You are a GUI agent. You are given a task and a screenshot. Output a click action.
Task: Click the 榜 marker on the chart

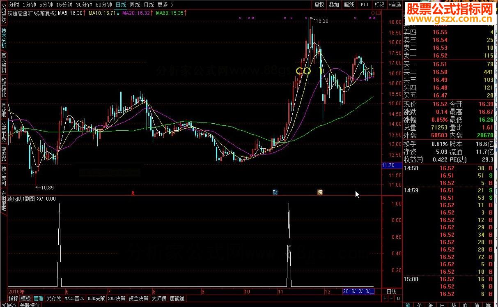pyautogui.click(x=320, y=192)
